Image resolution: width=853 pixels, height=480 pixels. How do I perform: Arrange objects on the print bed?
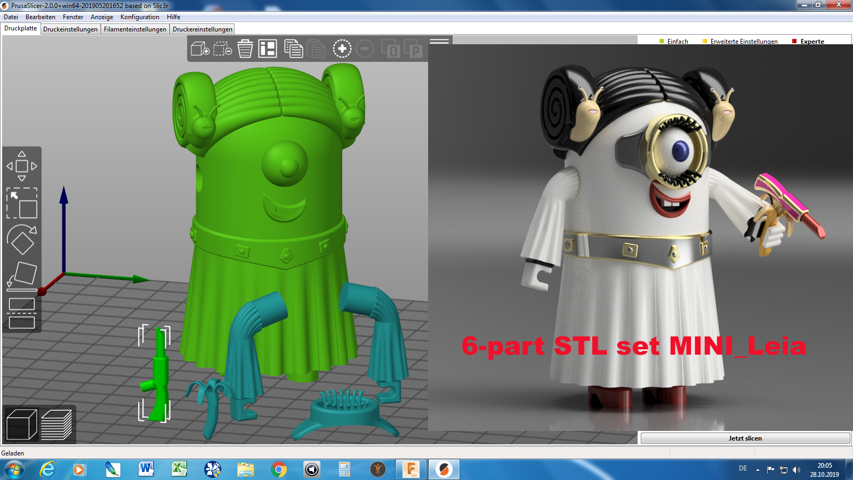click(268, 49)
